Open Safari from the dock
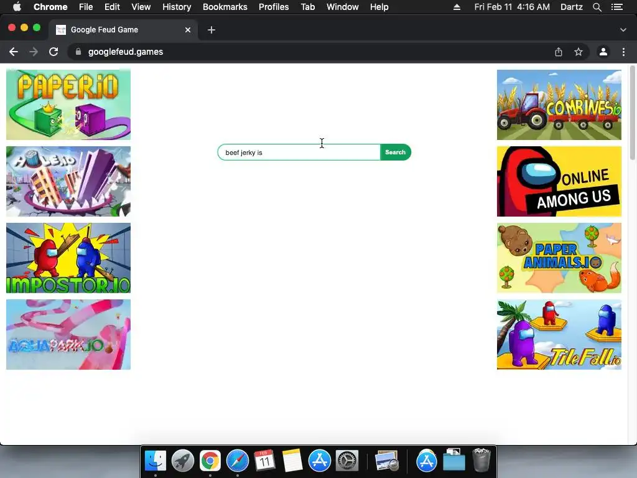This screenshot has height=478, width=637. point(237,461)
